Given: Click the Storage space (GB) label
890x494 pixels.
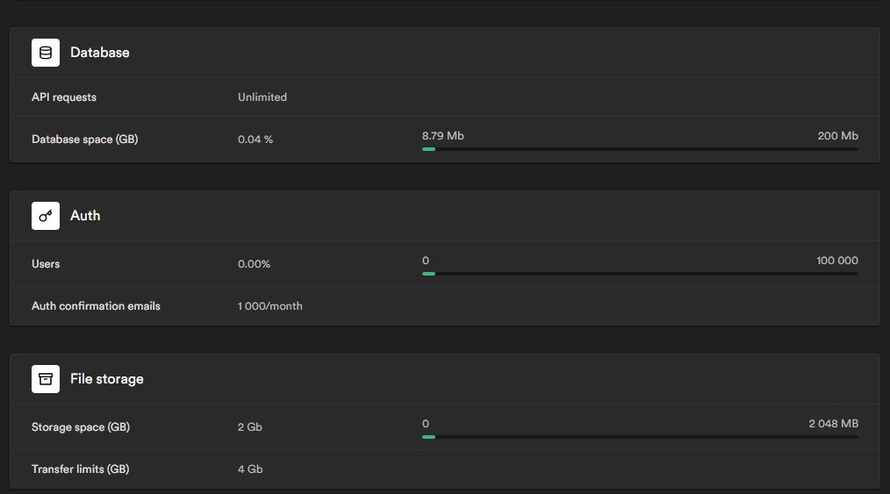Looking at the screenshot, I should [x=81, y=427].
